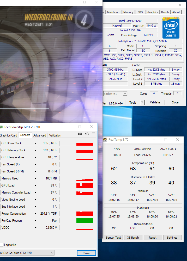Click the GPU-Z app icon in title bar
Screen dimensions: 187x261
(x=1, y=127)
